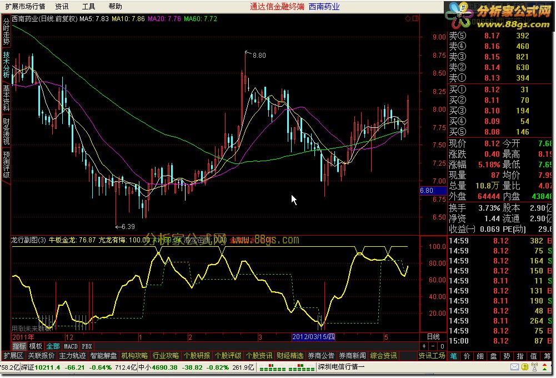This screenshot has width=556, height=378.
Task: Click the 通达信金融终端 title text
Action: click(277, 6)
